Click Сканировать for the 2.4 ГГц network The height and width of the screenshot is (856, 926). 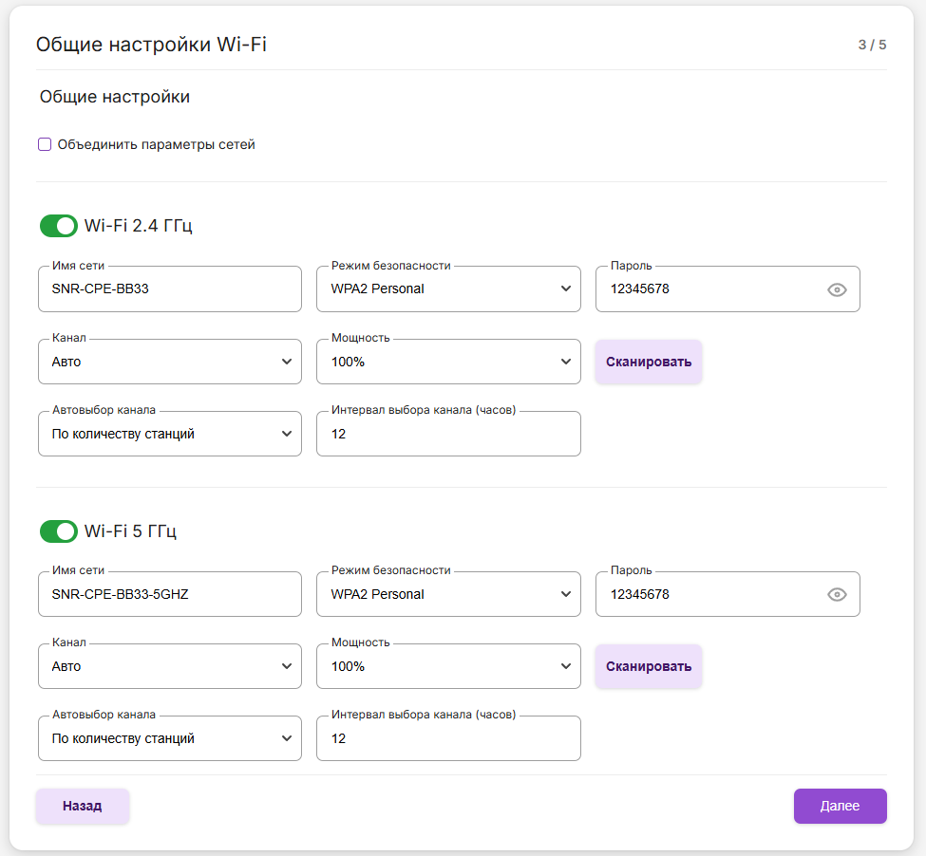(649, 362)
